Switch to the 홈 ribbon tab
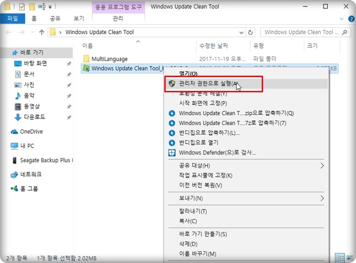 click(34, 18)
